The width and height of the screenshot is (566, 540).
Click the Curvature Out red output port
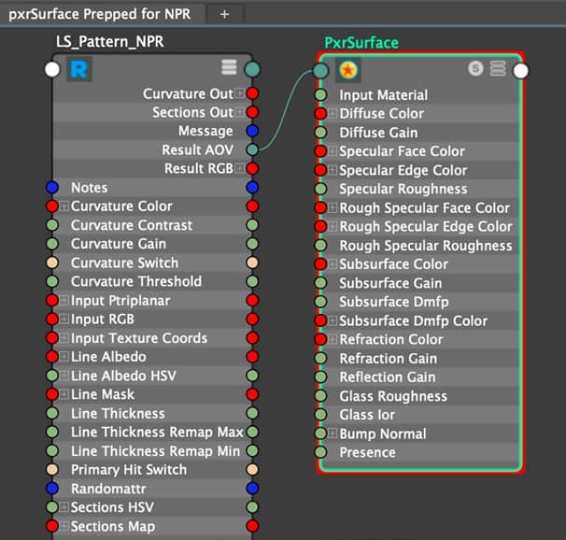coord(252,93)
